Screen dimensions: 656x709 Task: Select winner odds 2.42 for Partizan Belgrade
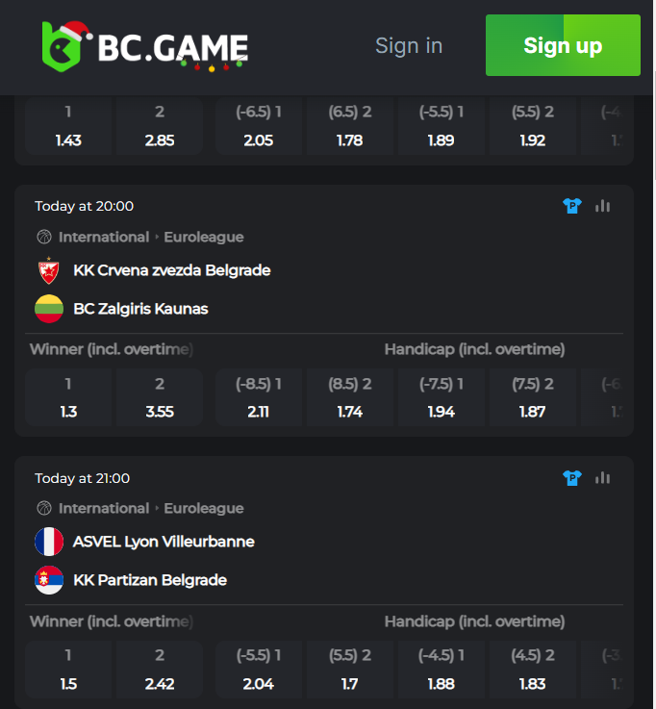pos(160,670)
